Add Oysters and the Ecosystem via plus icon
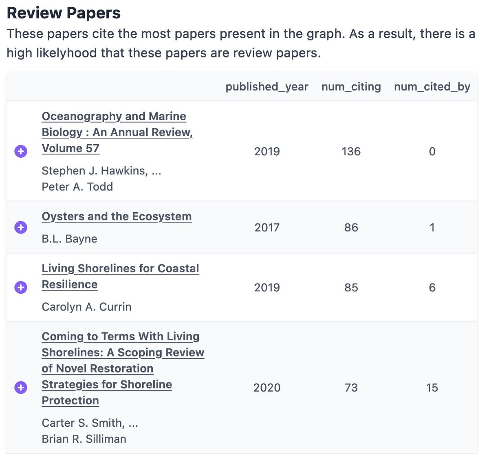489x454 pixels. (x=21, y=227)
